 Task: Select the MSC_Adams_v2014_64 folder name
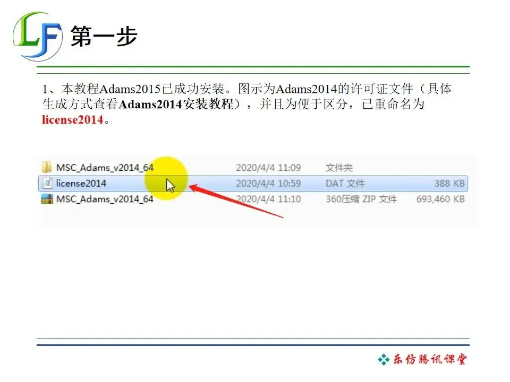tap(105, 168)
